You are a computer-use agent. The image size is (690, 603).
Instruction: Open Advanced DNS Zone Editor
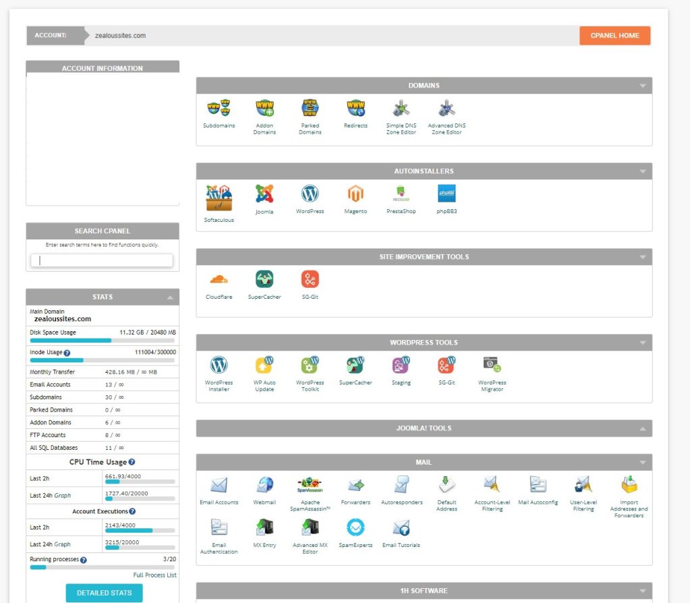click(x=447, y=108)
